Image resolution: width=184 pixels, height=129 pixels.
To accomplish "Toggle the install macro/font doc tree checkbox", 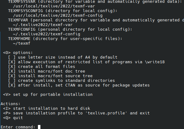I will point(12,71).
